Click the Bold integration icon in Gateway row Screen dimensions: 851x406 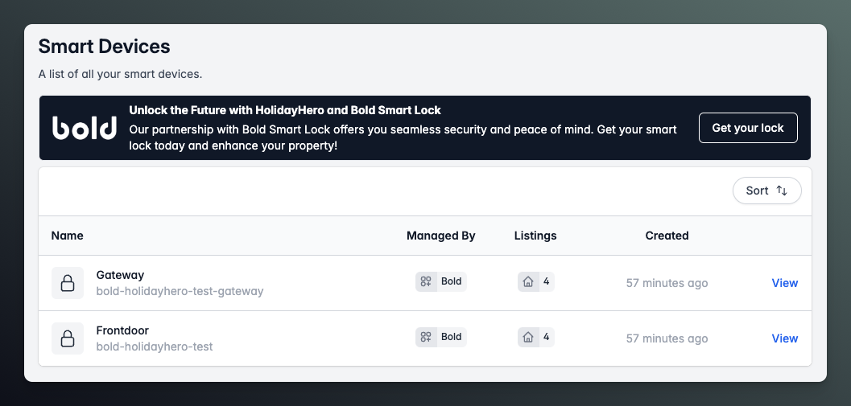point(426,281)
